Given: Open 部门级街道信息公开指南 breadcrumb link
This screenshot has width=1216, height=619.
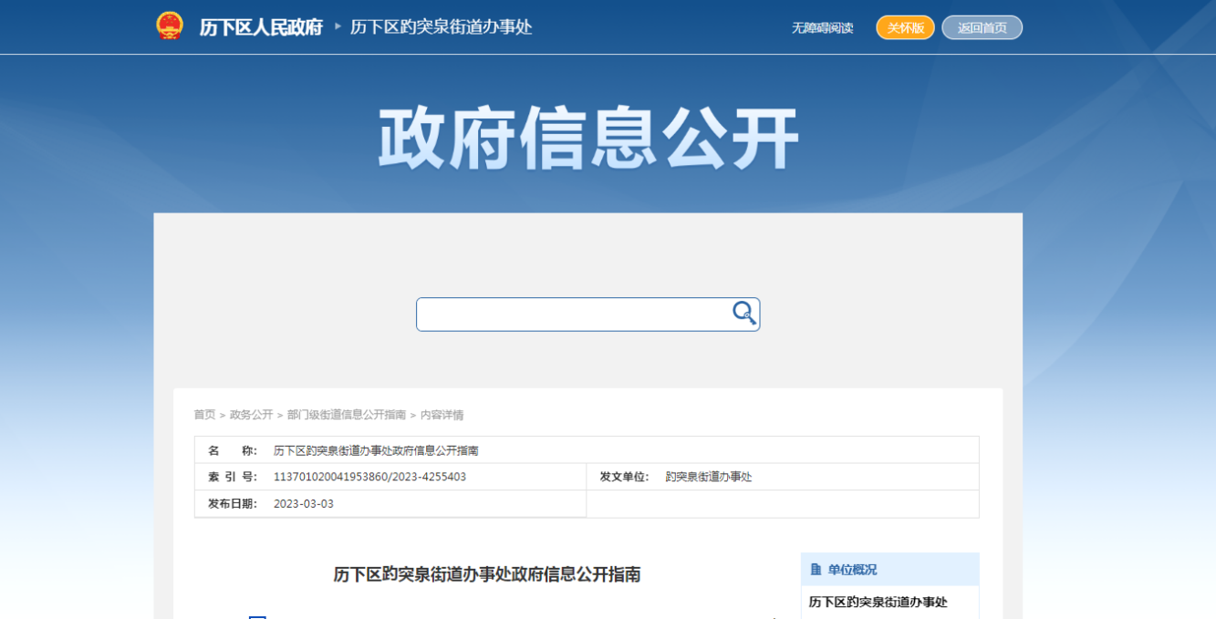Looking at the screenshot, I should tap(347, 415).
